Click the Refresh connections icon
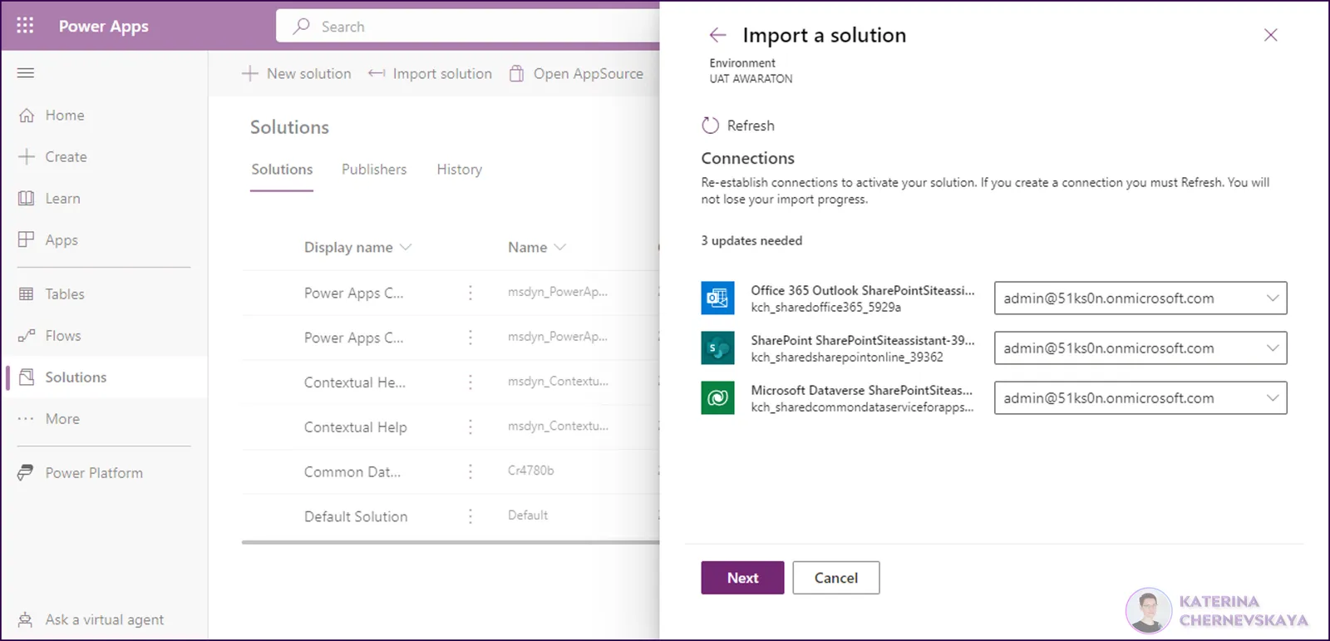Image resolution: width=1330 pixels, height=641 pixels. [x=710, y=126]
